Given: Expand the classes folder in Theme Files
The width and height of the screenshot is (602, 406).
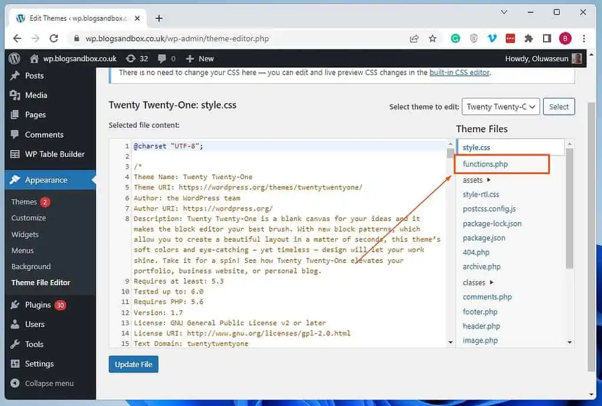Looking at the screenshot, I should (475, 282).
